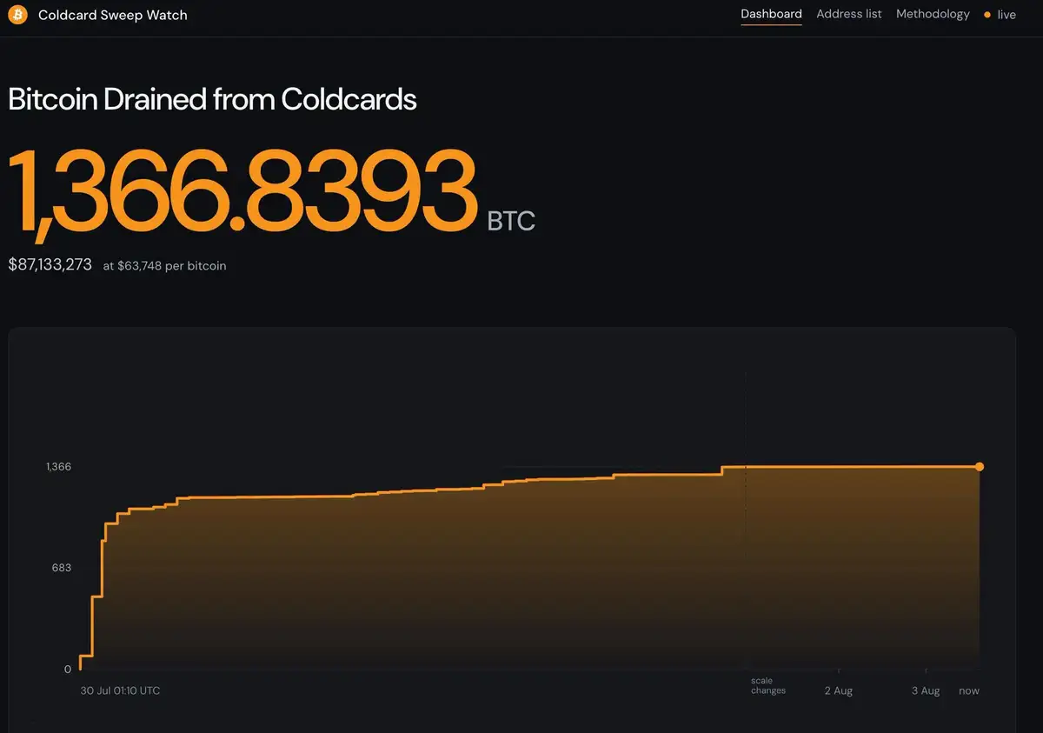This screenshot has width=1043, height=733.
Task: Click the 30 Jul 01:10 UTC axis label
Action: tap(120, 690)
